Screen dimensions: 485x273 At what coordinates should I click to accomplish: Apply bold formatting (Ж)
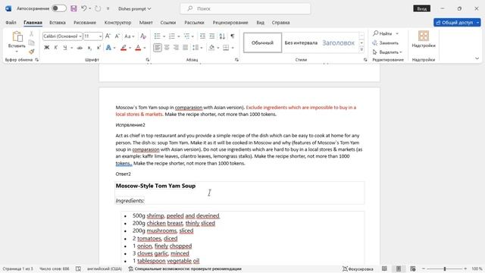47,48
